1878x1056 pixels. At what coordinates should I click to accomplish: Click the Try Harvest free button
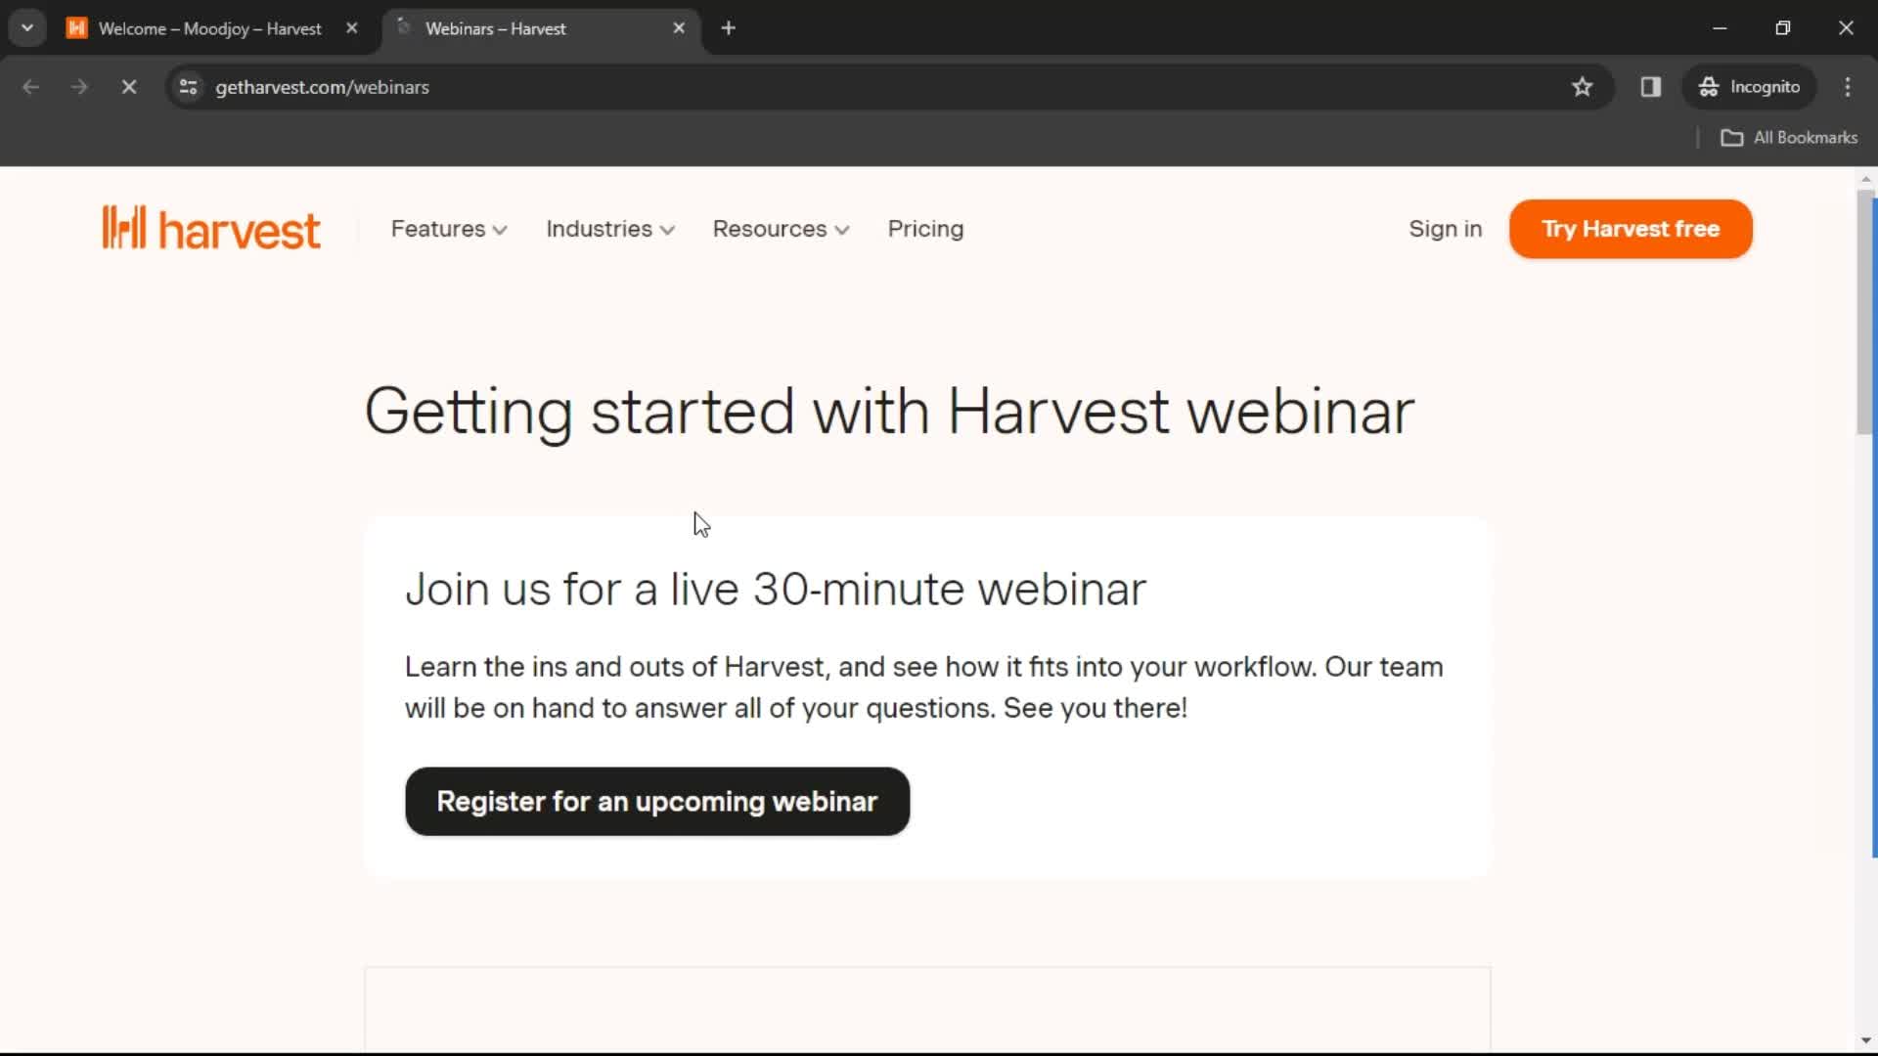[x=1631, y=228]
